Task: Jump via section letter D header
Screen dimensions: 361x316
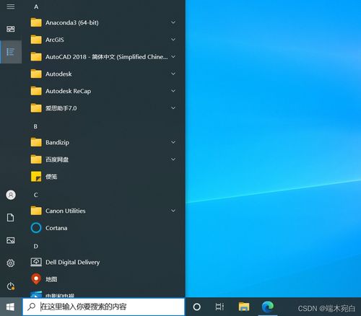Action: pos(36,246)
